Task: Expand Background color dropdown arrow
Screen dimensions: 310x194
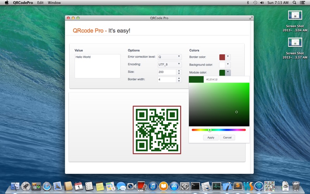Action: 228,65
